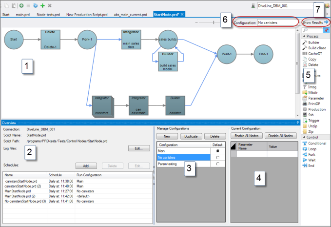Open the New Production Script.prd tab
The height and width of the screenshot is (227, 331).
point(86,15)
